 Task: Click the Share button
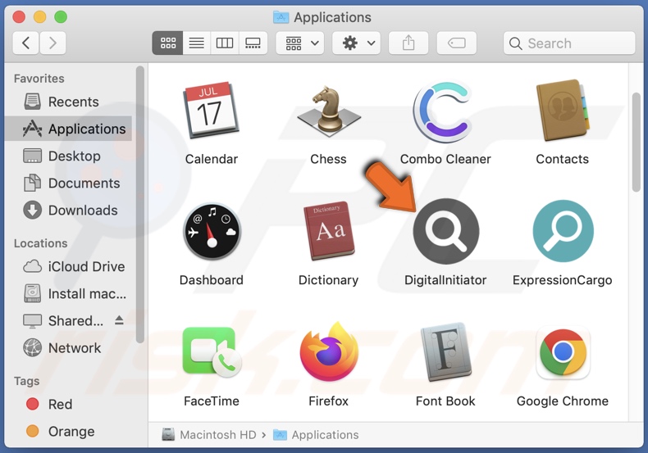click(408, 43)
